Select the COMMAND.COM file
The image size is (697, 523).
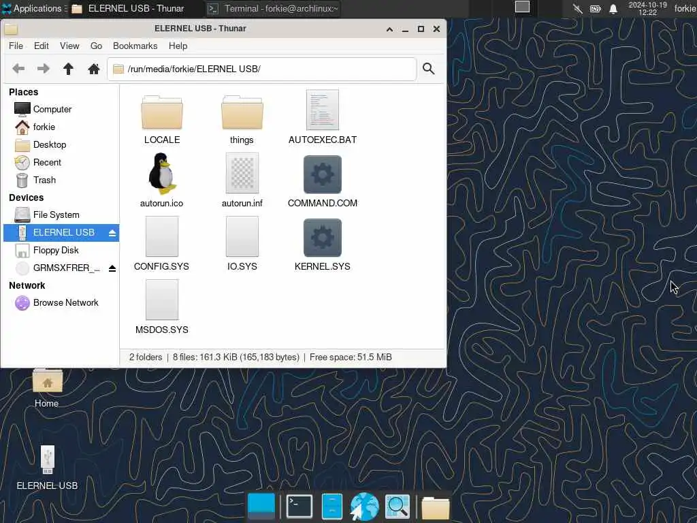[322, 180]
